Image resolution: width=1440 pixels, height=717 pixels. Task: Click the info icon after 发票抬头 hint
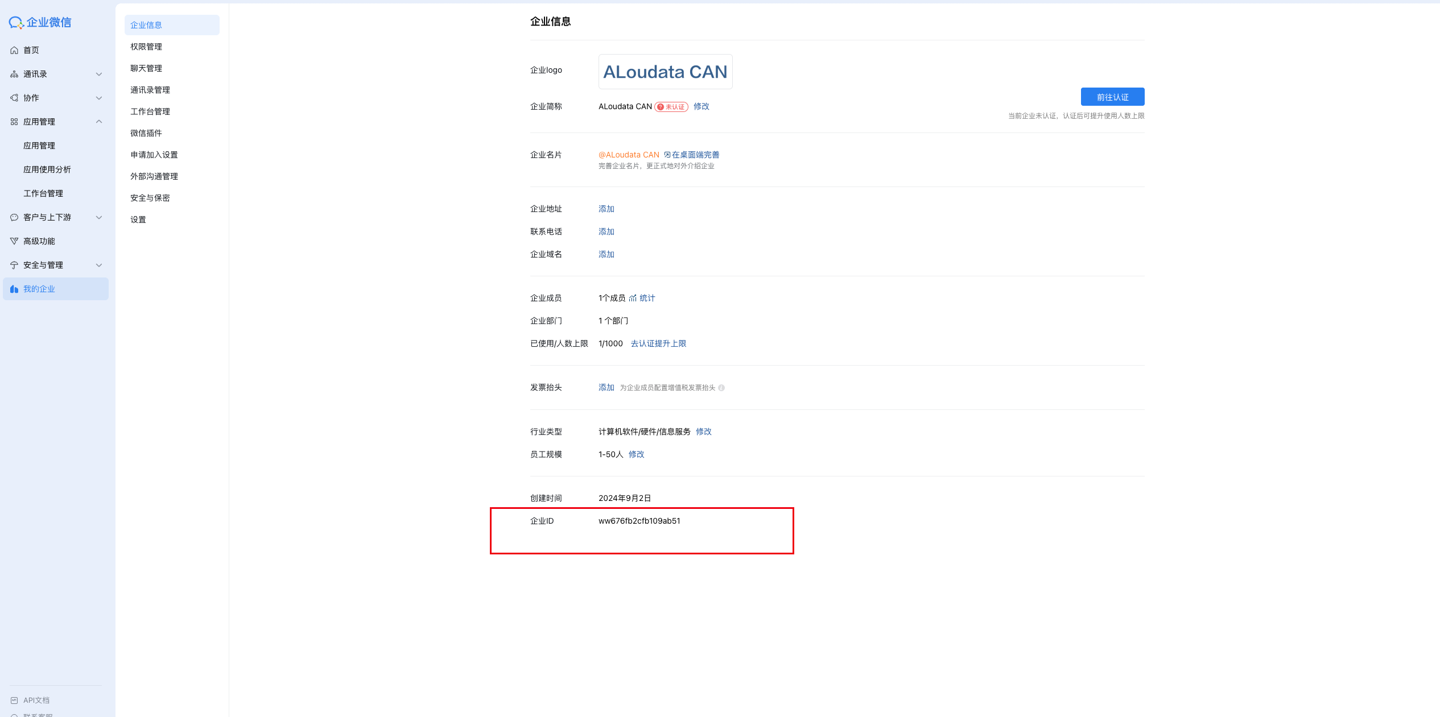tap(721, 388)
